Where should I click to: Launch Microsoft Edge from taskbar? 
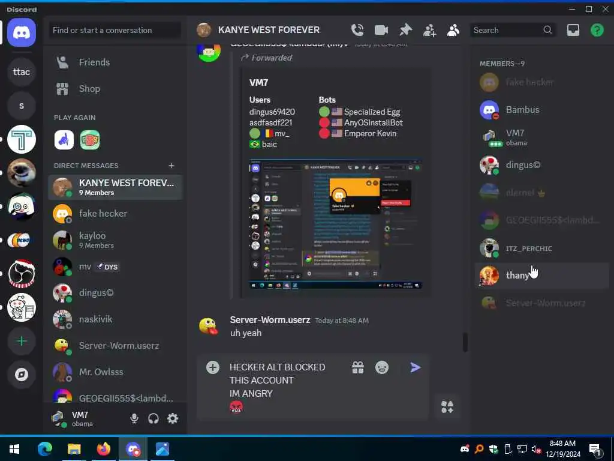[44, 449]
